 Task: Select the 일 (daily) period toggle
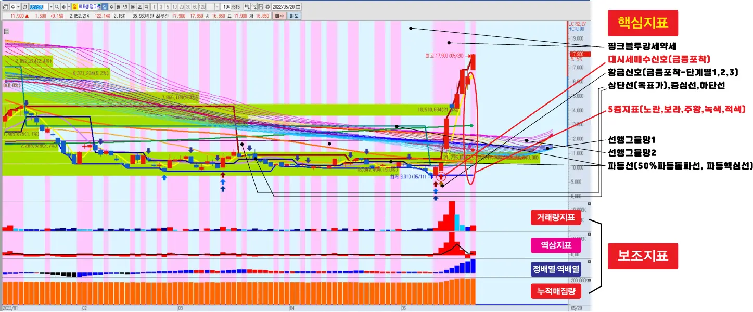pyautogui.click(x=105, y=7)
